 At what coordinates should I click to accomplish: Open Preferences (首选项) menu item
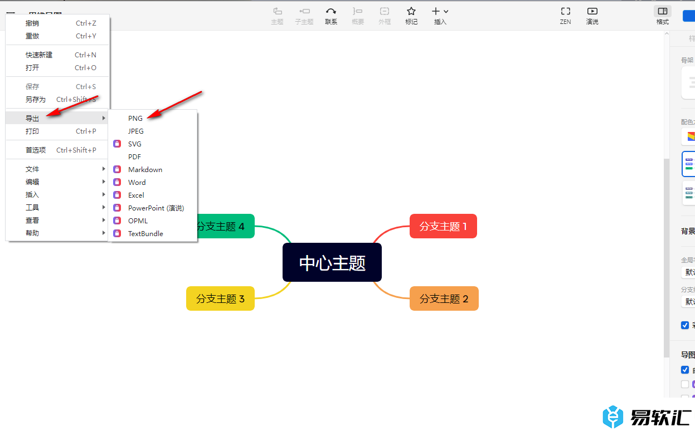click(x=57, y=150)
